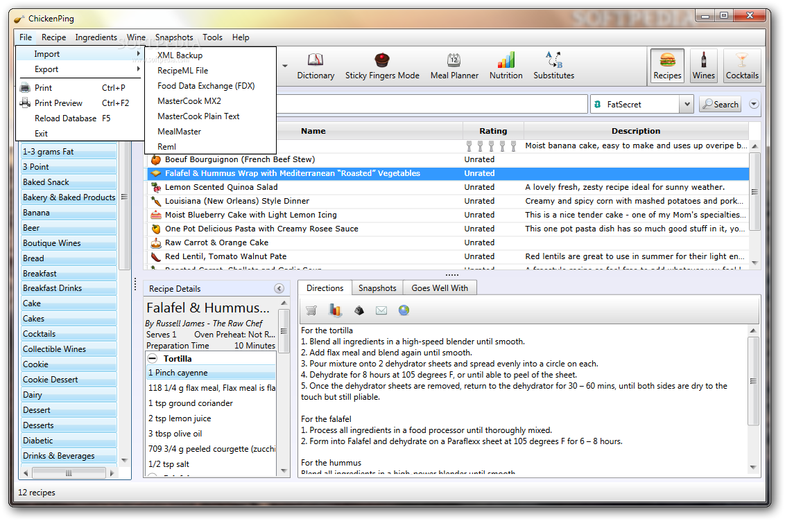Select the '3 tbsp olive oil' ingredient
The width and height of the screenshot is (785, 521).
pos(211,434)
